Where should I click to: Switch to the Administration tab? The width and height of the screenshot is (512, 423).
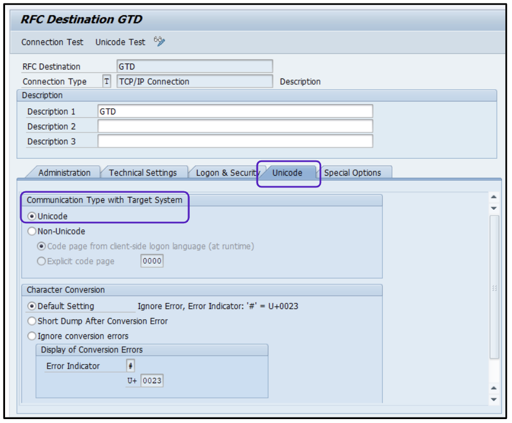pyautogui.click(x=64, y=173)
